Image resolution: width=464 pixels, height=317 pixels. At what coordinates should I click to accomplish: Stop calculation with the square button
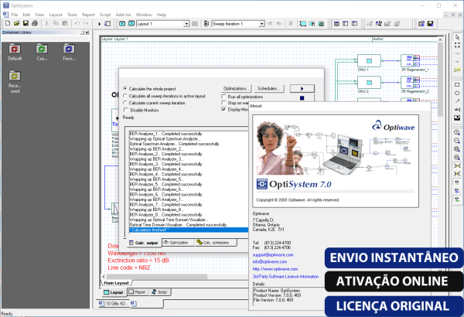coord(302,98)
